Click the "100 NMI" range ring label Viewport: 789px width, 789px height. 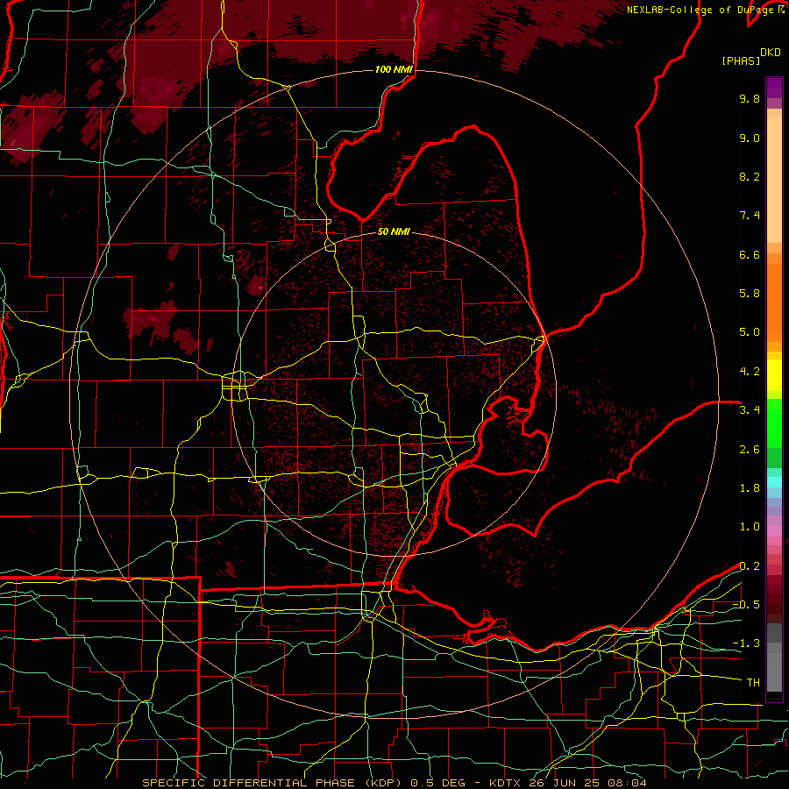[x=394, y=69]
